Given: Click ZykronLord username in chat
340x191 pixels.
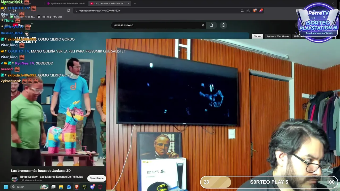Looking at the screenshot, I should pyautogui.click(x=10, y=81).
